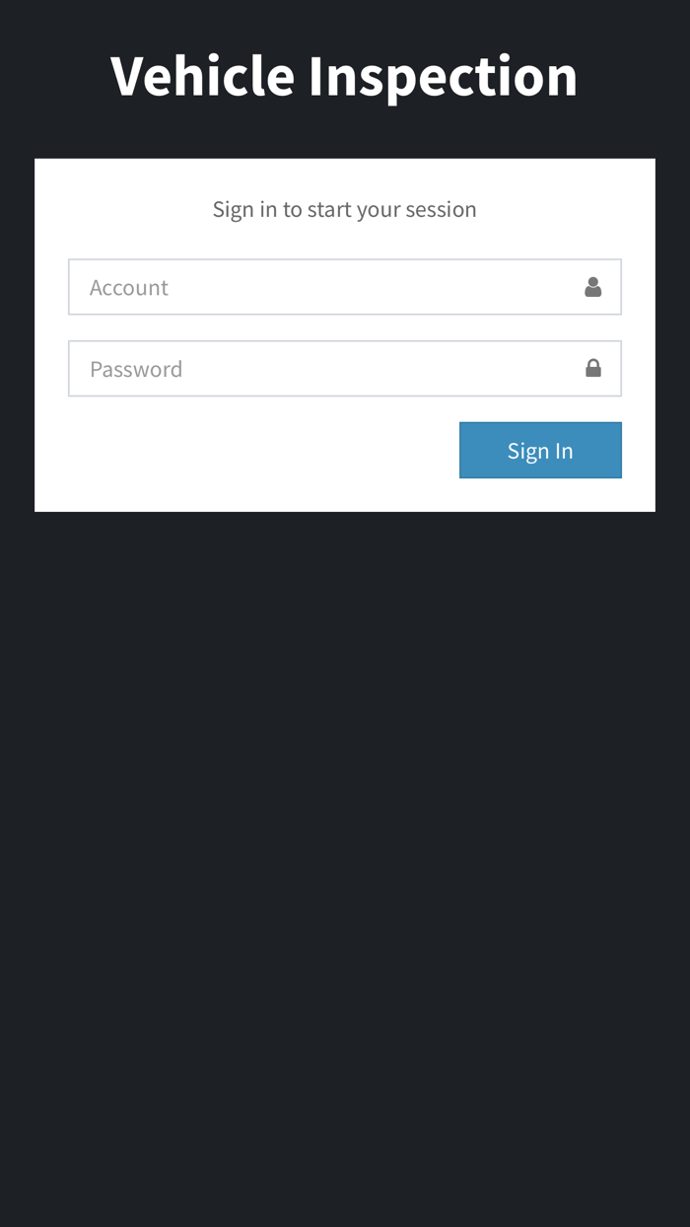Click the 'Sign In' label on the button
Image resolution: width=690 pixels, height=1227 pixels.
[540, 451]
